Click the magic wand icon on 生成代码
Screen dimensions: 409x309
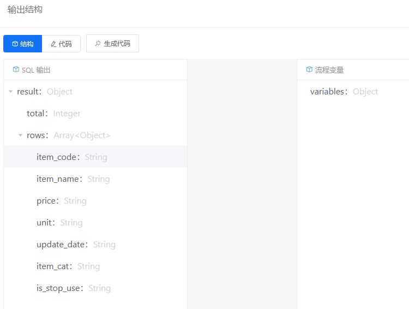click(98, 43)
